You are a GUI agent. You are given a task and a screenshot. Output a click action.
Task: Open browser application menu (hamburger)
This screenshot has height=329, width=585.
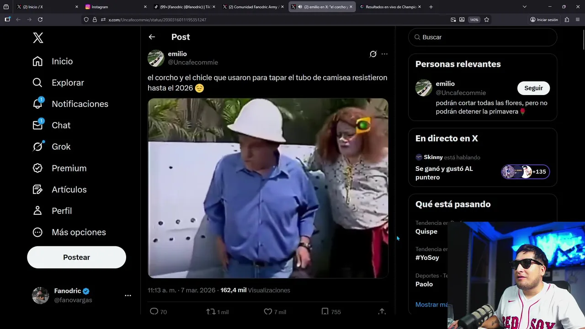[x=578, y=20]
